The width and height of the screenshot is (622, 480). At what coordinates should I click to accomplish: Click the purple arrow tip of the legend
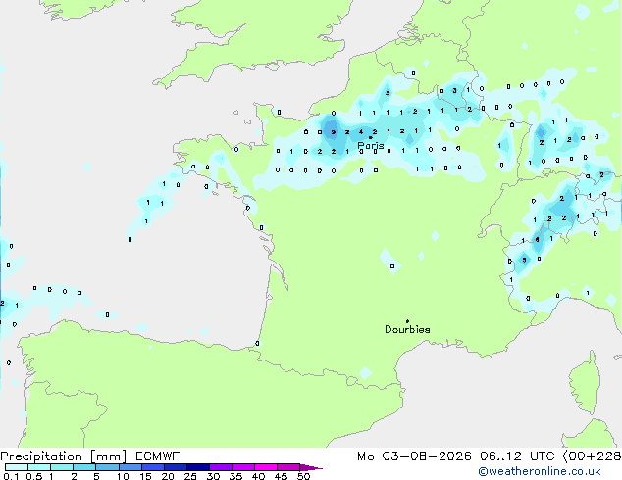pos(311,467)
